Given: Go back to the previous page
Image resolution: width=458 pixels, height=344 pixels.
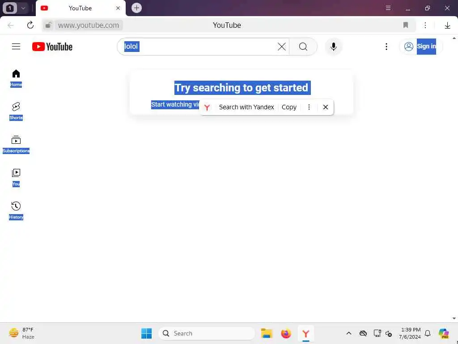Looking at the screenshot, I should (x=11, y=25).
